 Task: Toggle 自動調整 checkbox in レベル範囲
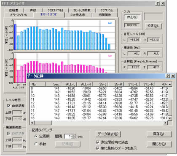(9, 106)
